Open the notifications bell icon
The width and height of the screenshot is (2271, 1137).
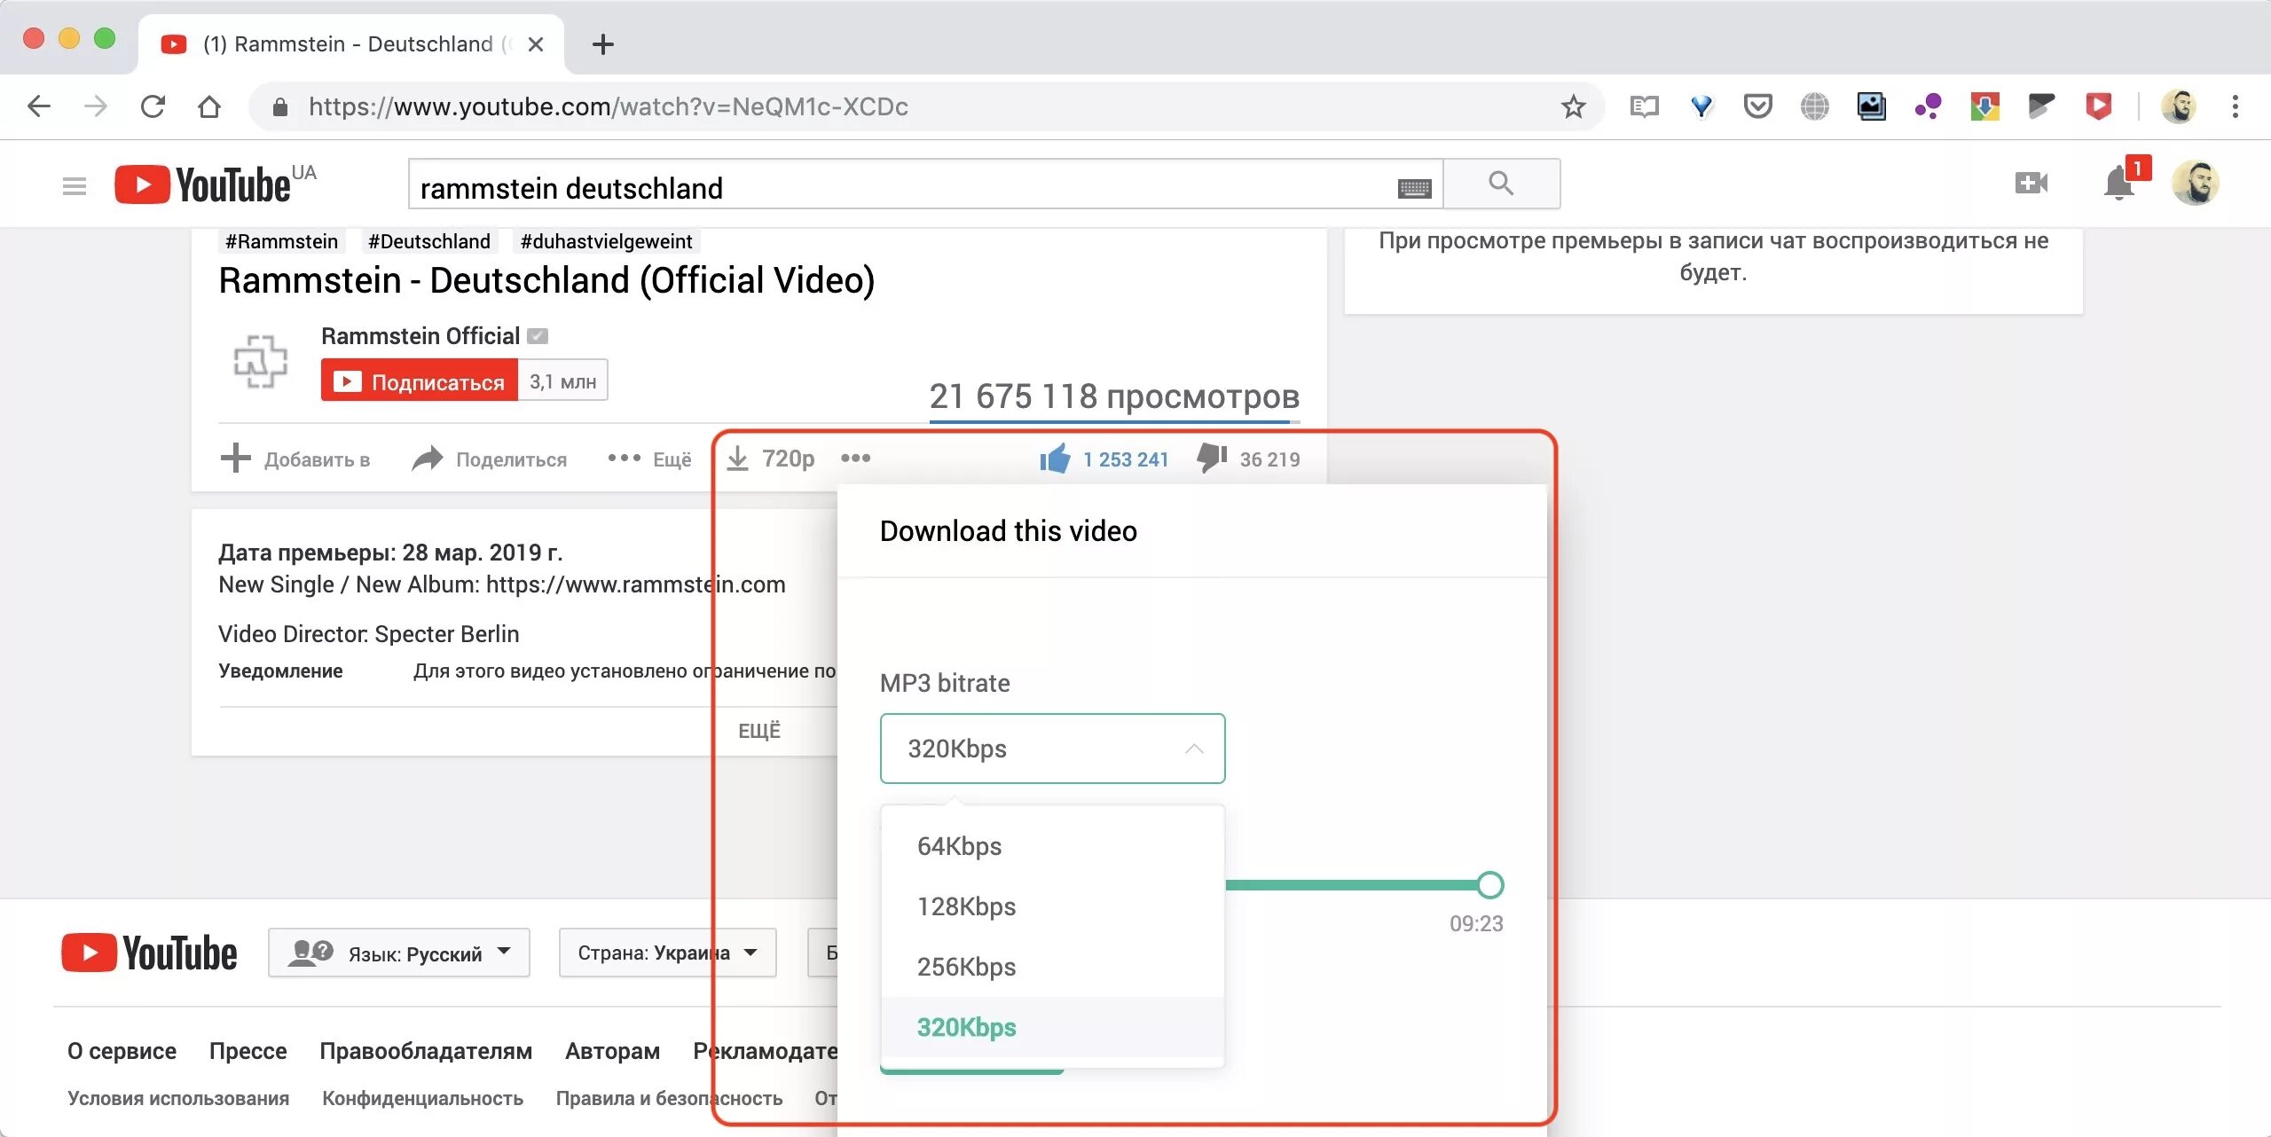point(2118,184)
